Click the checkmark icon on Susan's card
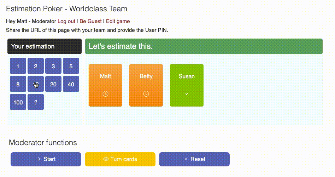The height and width of the screenshot is (177, 335). (x=187, y=94)
